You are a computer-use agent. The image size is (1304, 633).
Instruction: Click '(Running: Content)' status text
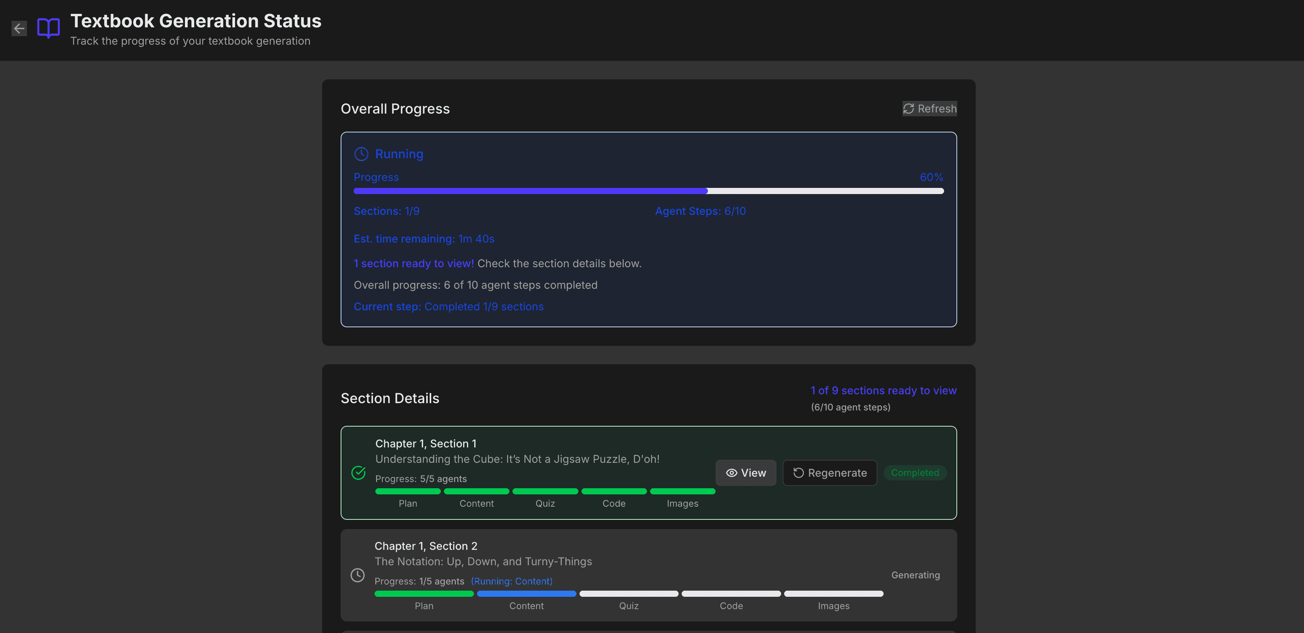(x=512, y=581)
